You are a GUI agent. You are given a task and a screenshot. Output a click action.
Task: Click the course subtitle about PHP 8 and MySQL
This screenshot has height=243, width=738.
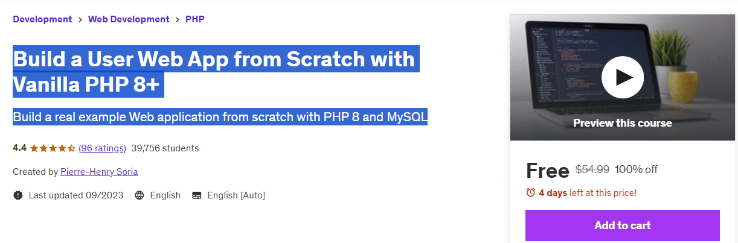pos(220,117)
